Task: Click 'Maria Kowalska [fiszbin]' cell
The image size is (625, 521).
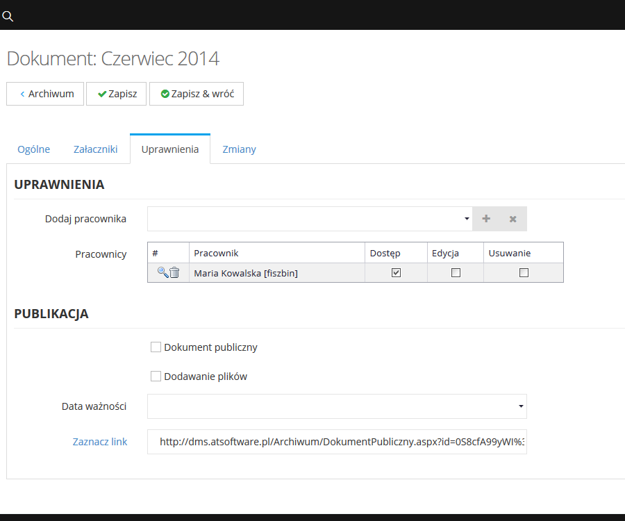Action: [x=276, y=273]
